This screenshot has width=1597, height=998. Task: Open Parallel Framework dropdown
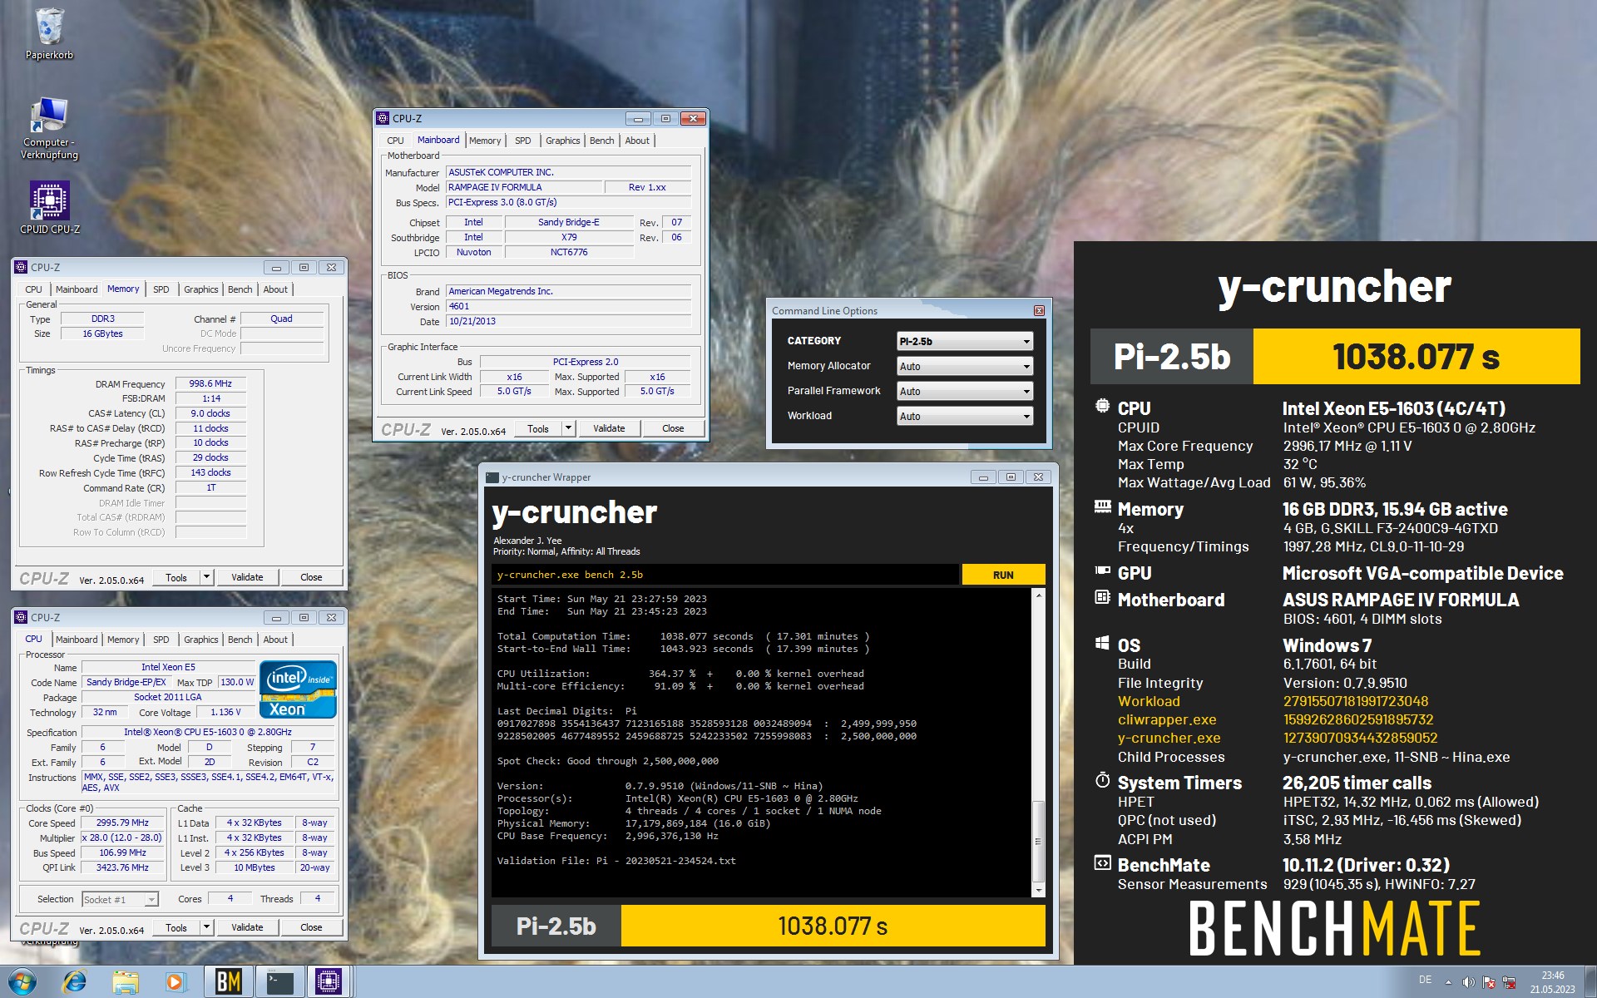965,391
